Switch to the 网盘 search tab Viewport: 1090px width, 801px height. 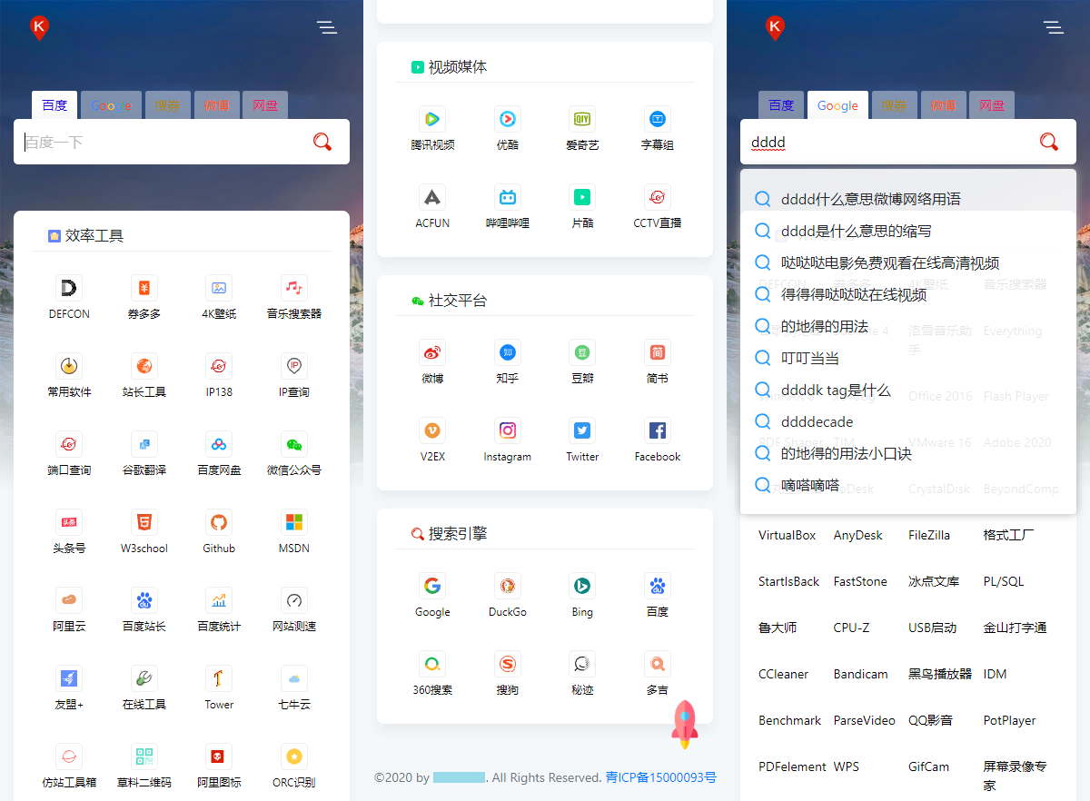point(264,104)
